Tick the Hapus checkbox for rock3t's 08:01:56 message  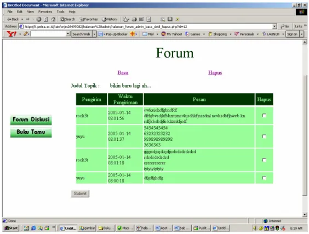point(264,116)
